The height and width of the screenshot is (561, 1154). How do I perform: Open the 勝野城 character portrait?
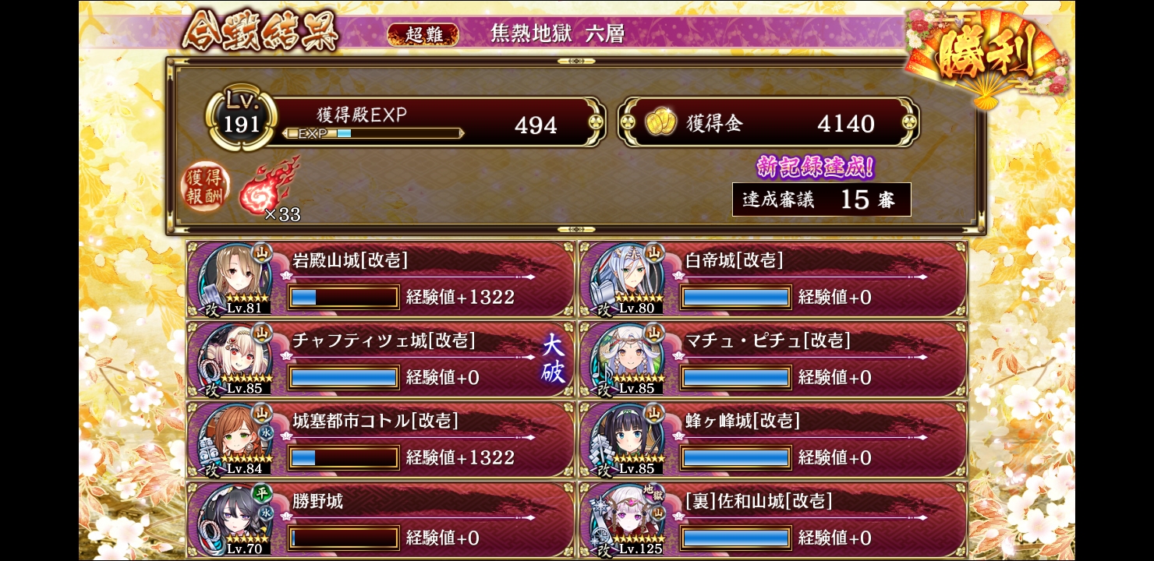[234, 520]
